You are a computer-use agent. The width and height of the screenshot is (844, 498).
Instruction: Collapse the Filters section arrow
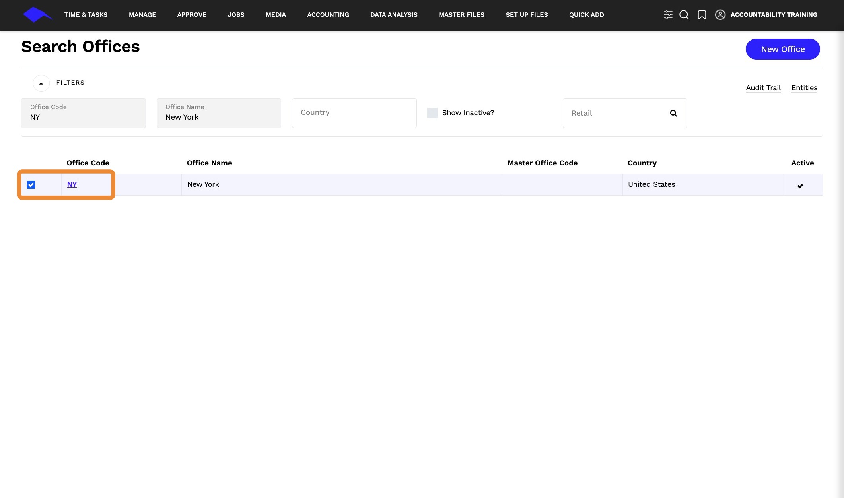[x=41, y=83]
